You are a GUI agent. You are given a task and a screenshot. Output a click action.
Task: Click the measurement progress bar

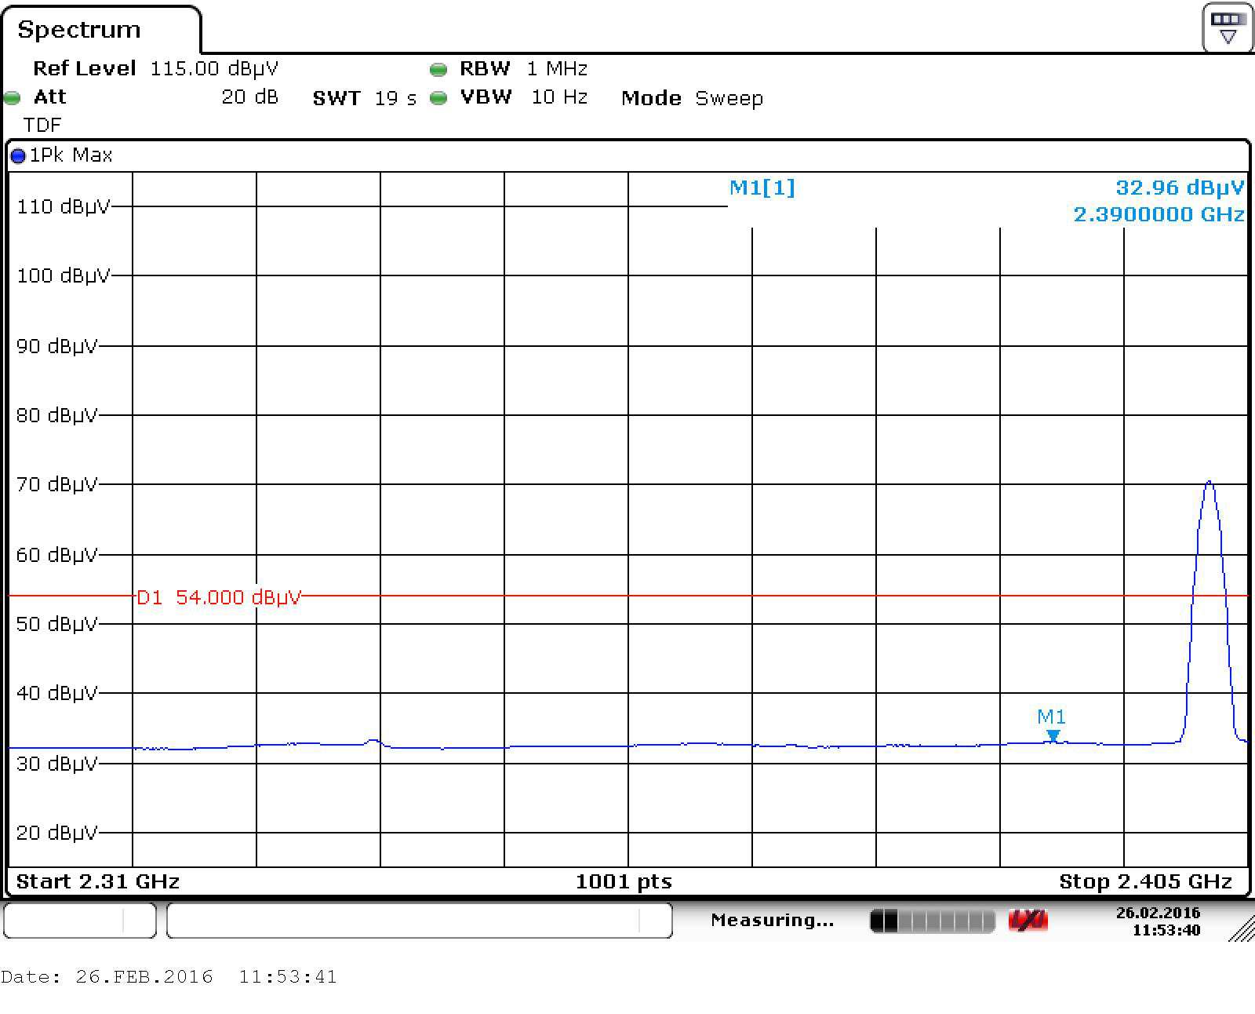(x=933, y=921)
